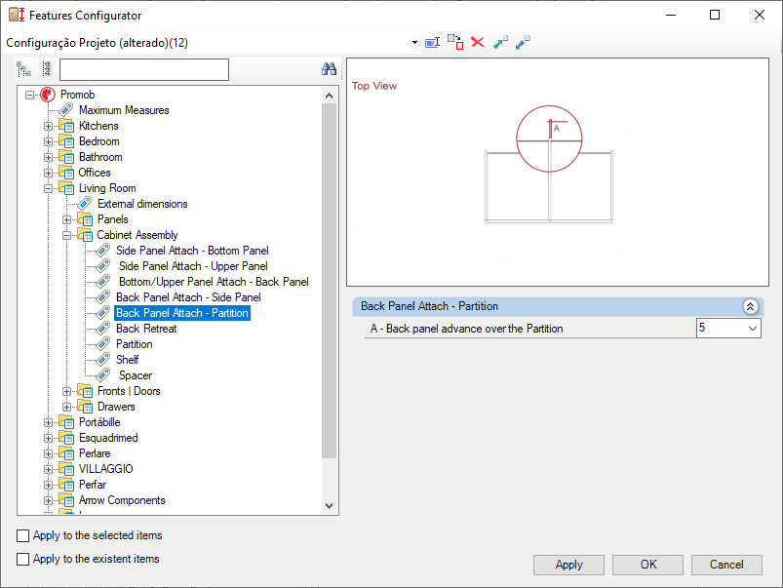Image resolution: width=783 pixels, height=588 pixels.
Task: Select the Perfar tree item
Action: pyautogui.click(x=93, y=484)
